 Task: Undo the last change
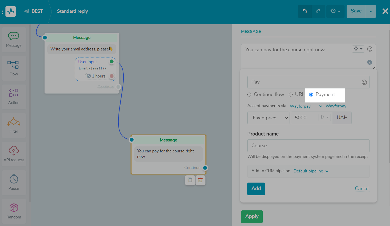coord(305,11)
